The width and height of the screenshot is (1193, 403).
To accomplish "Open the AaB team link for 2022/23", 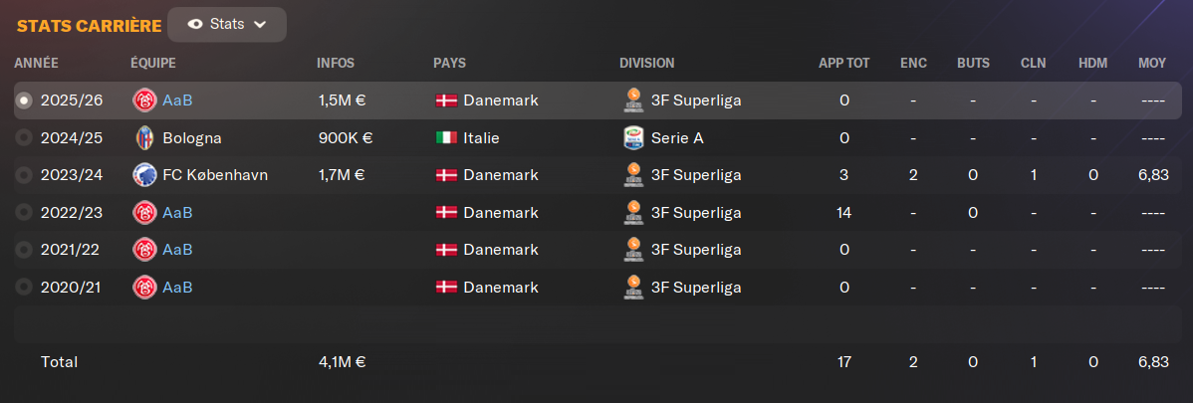I will [177, 213].
